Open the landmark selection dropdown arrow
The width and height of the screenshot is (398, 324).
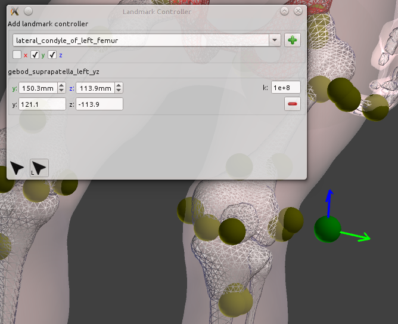275,40
